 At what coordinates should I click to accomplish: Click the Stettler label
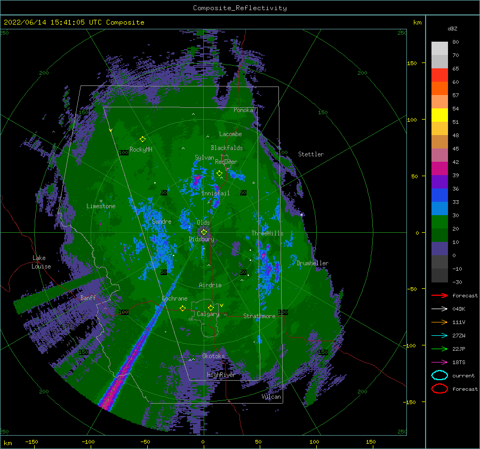click(x=311, y=154)
